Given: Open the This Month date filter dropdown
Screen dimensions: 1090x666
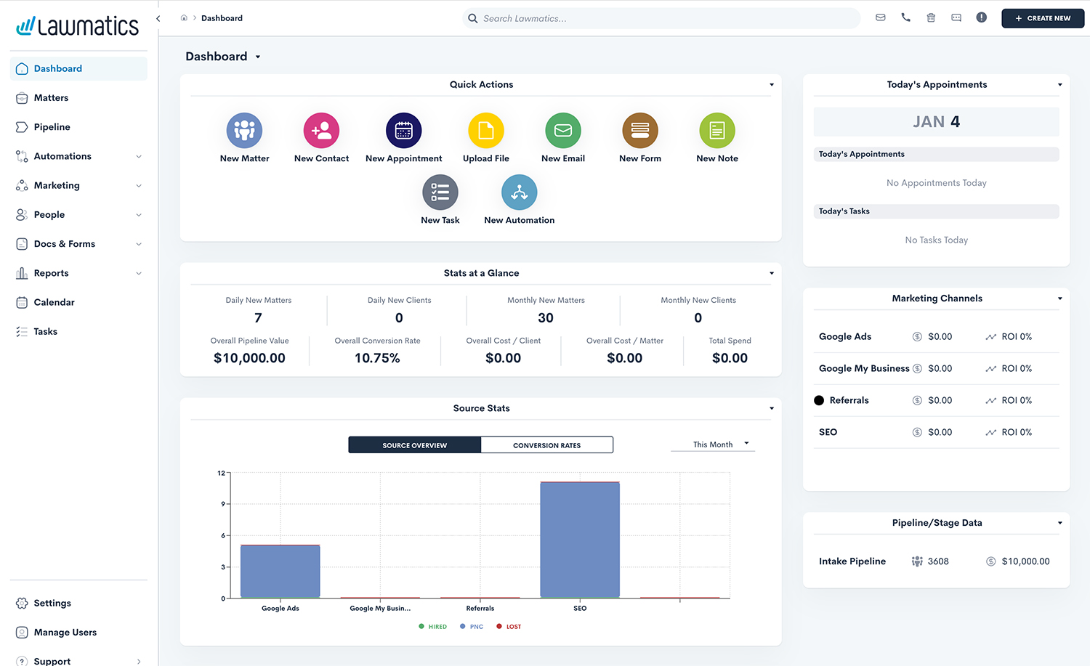Looking at the screenshot, I should [713, 444].
